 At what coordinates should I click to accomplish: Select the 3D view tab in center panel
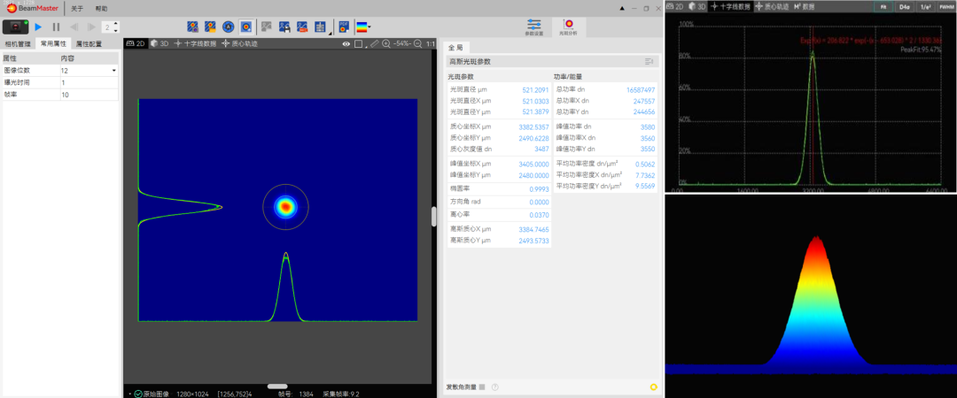(x=159, y=44)
